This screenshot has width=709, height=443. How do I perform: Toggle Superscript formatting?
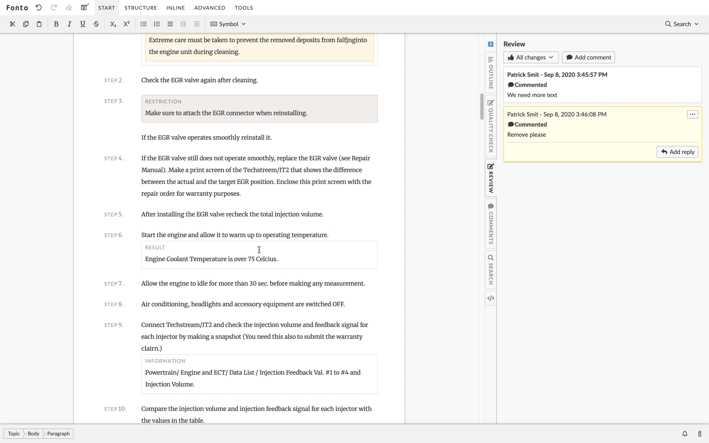tap(126, 24)
